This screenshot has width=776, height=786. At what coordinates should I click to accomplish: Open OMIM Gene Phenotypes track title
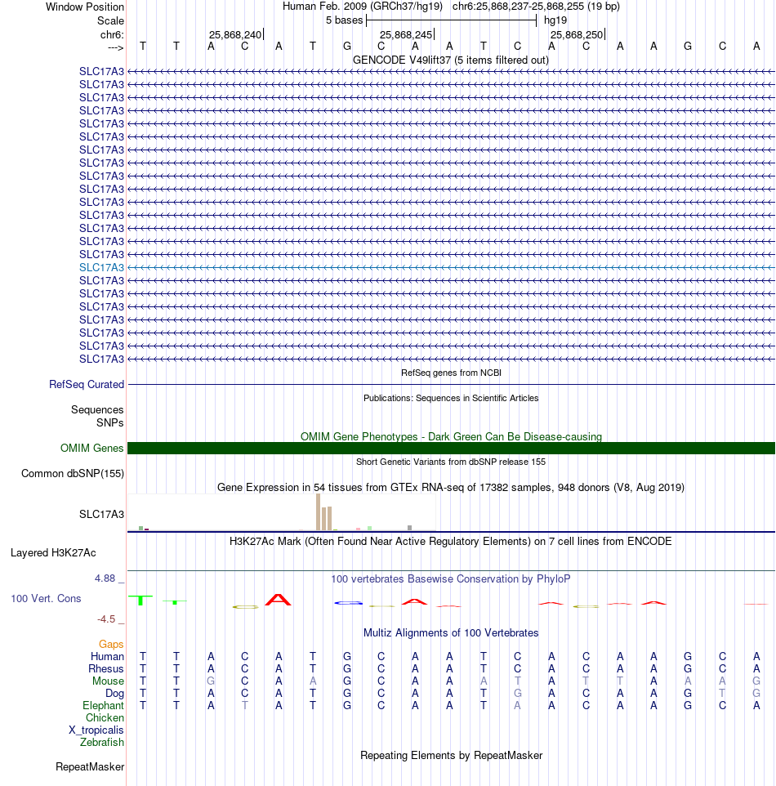click(451, 436)
